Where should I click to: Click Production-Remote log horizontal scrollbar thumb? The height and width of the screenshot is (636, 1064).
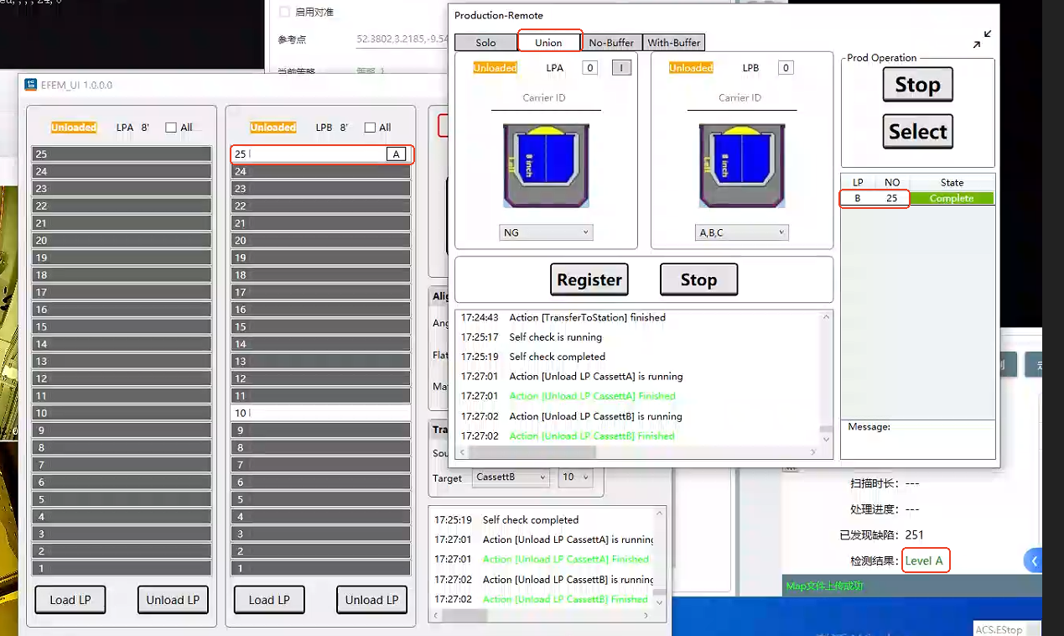tap(532, 452)
